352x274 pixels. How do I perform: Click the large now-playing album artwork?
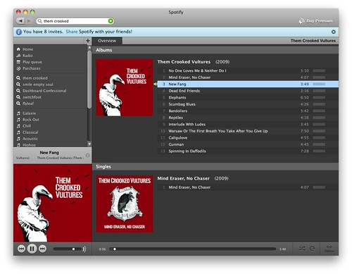pyautogui.click(x=53, y=203)
